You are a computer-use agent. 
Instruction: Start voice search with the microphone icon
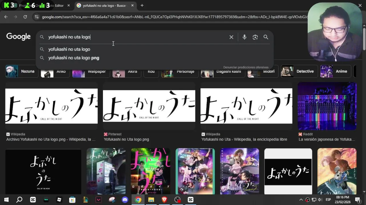point(244,37)
